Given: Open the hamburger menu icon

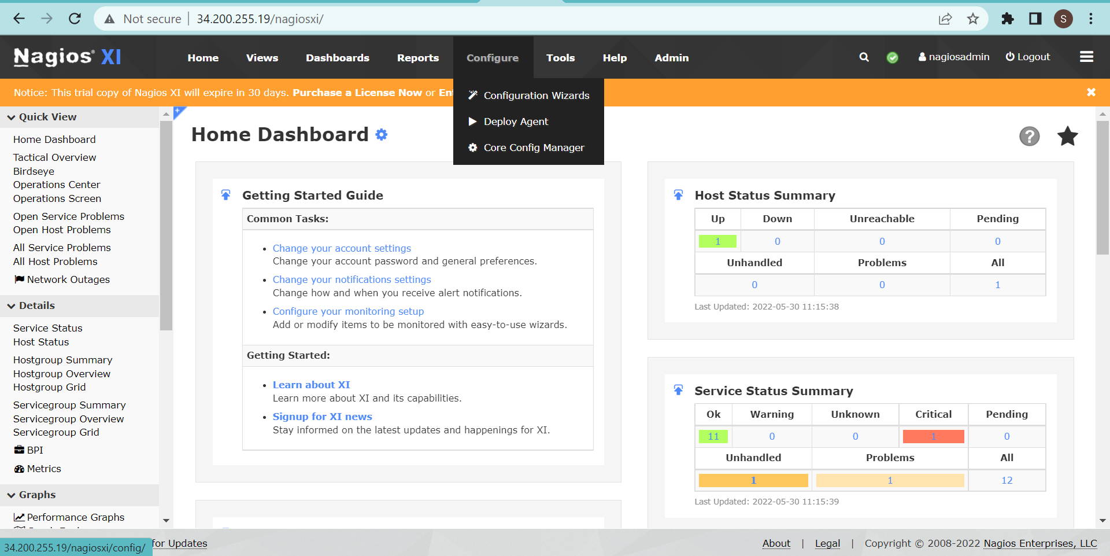Looking at the screenshot, I should pyautogui.click(x=1086, y=57).
